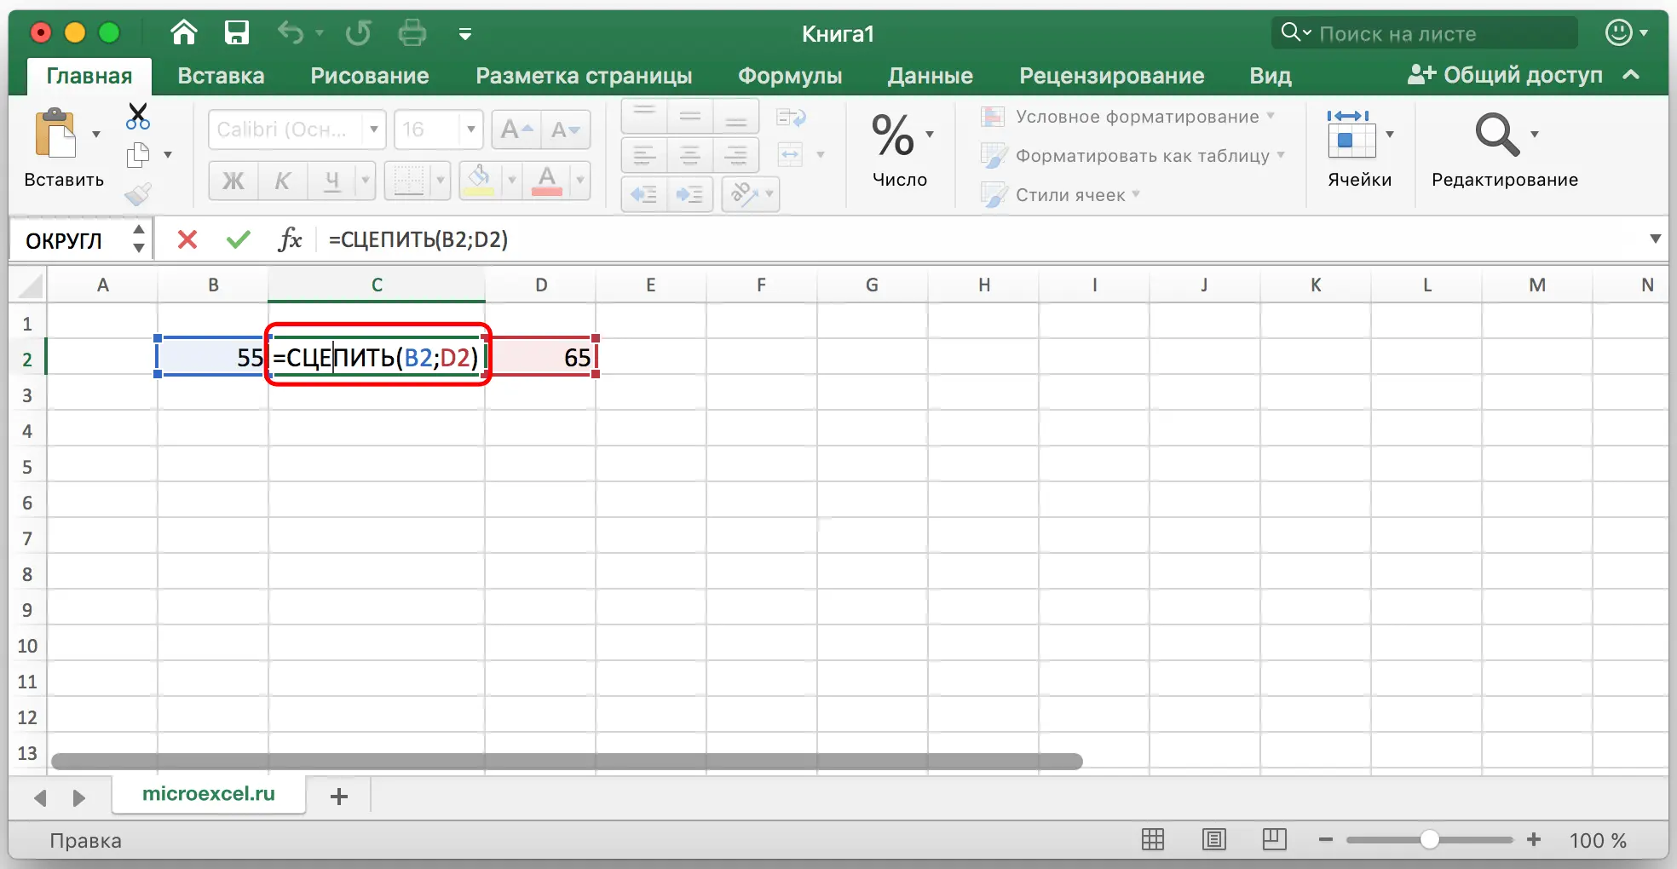Open Ячейки cells menu
This screenshot has width=1677, height=869.
point(1360,150)
